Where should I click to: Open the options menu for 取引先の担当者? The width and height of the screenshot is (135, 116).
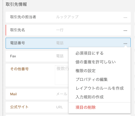(125, 18)
